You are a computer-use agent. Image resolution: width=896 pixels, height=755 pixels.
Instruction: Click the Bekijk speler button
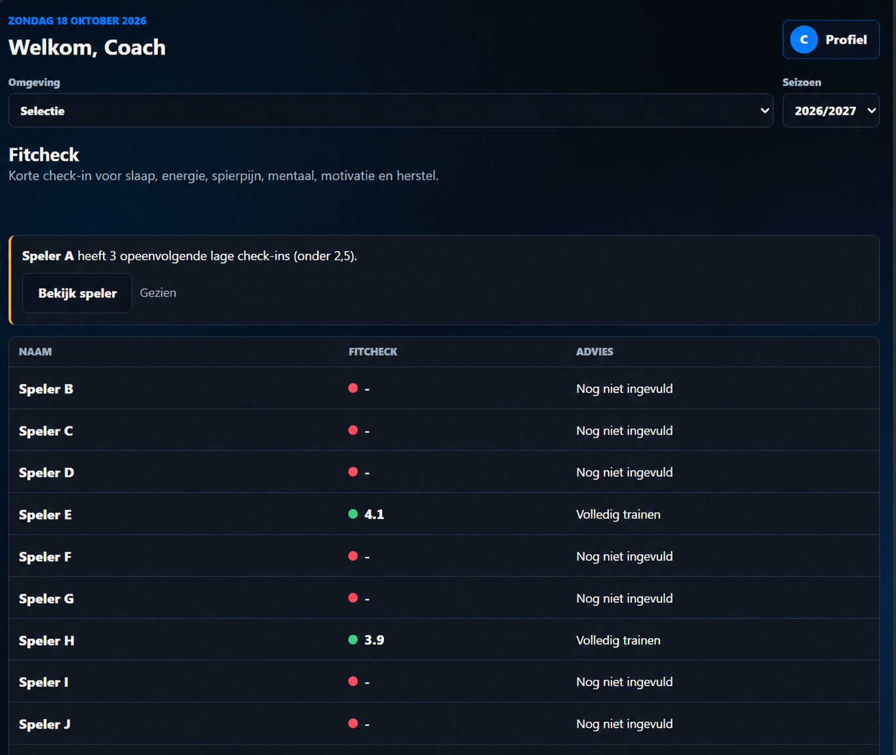pyautogui.click(x=77, y=293)
